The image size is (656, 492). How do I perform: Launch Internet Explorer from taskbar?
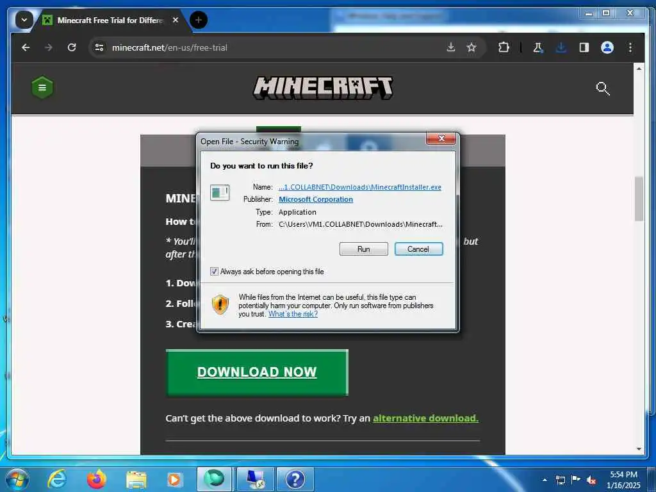(56, 479)
